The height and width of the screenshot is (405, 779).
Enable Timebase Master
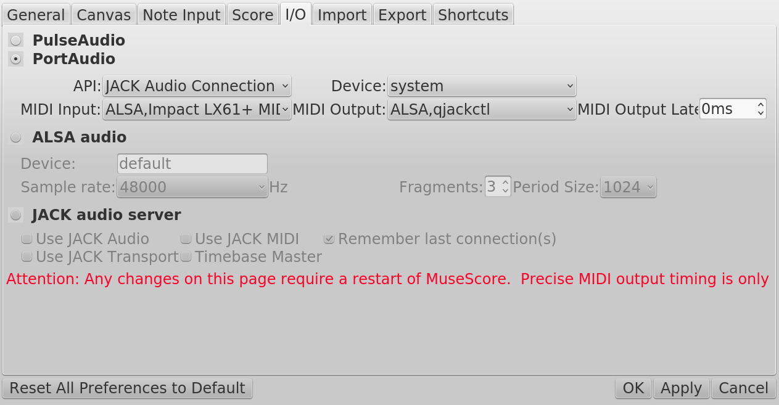pos(186,256)
